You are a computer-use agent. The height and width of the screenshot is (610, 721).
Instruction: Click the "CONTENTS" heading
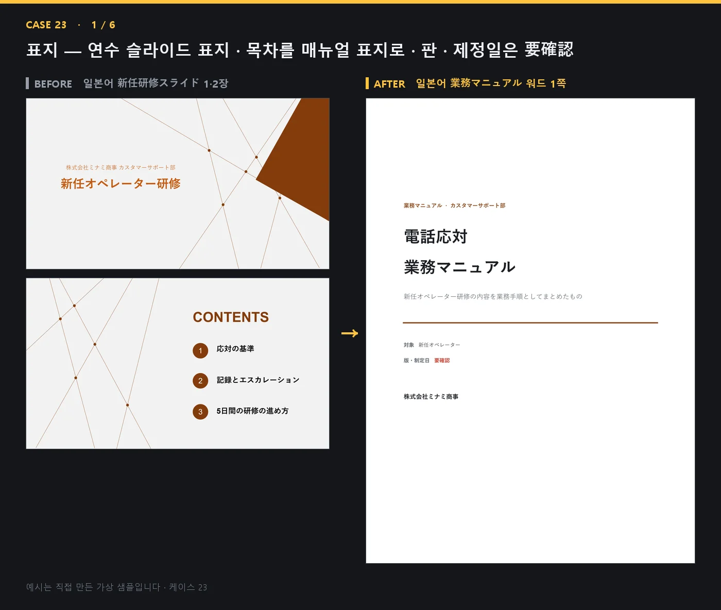(x=231, y=317)
